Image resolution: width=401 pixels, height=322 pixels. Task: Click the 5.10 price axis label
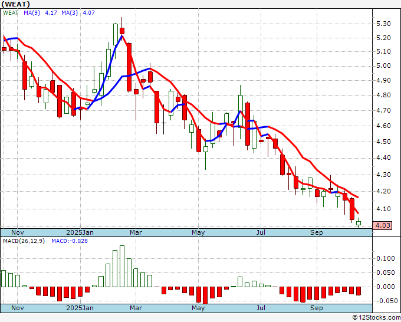click(x=384, y=51)
